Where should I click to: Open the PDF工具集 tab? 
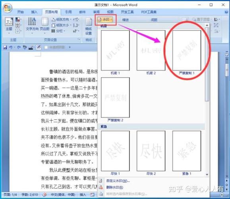coord(149,12)
